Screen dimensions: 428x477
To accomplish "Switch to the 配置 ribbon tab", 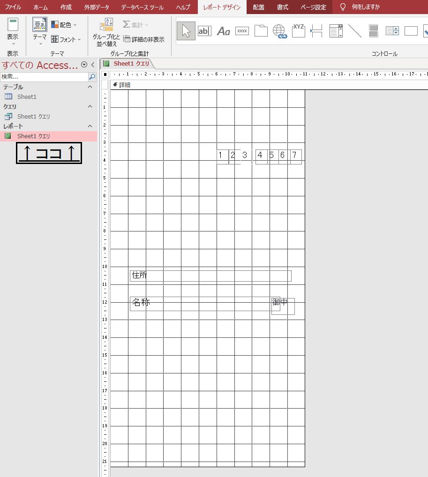I will coord(258,7).
